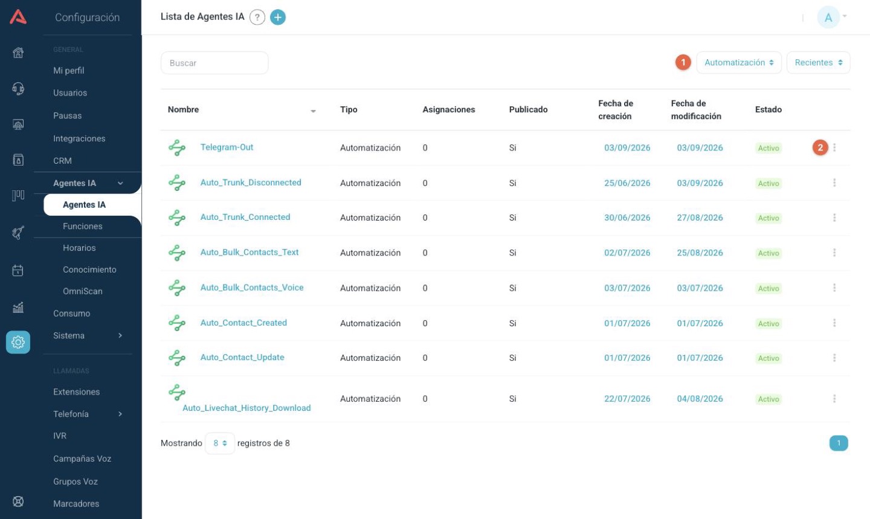
Task: Go to Usuarios settings
Action: pos(70,92)
